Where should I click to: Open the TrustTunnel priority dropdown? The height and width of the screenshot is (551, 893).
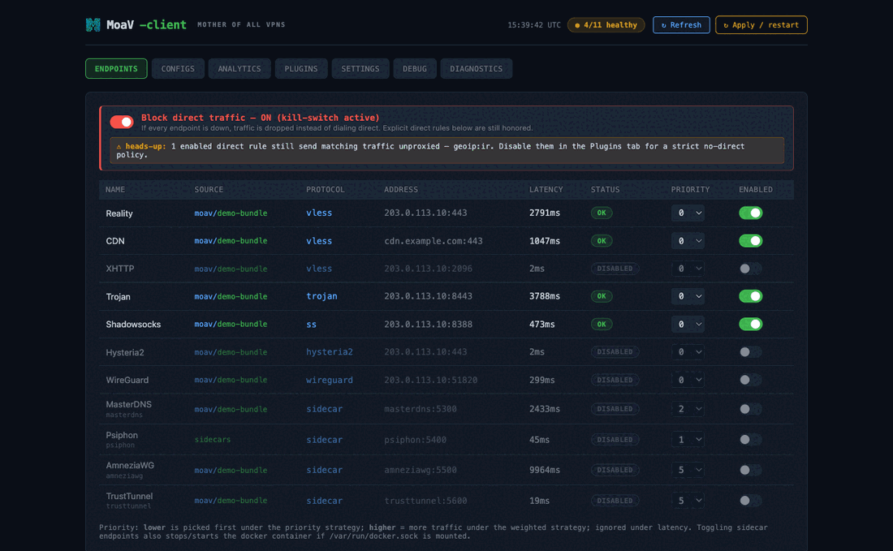[688, 501]
